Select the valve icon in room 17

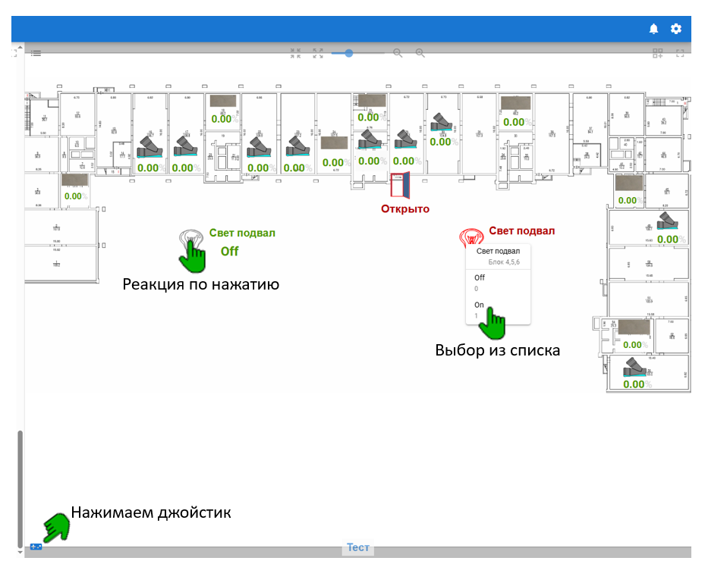click(186, 146)
